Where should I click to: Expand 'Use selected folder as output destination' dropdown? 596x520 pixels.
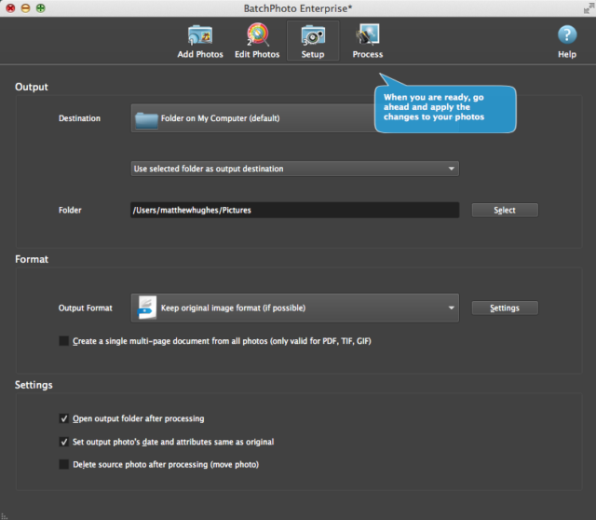pyautogui.click(x=294, y=169)
